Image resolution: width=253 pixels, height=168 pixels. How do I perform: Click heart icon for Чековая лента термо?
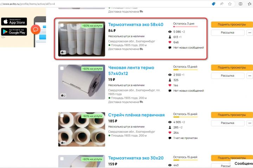pyautogui.click(x=170, y=85)
